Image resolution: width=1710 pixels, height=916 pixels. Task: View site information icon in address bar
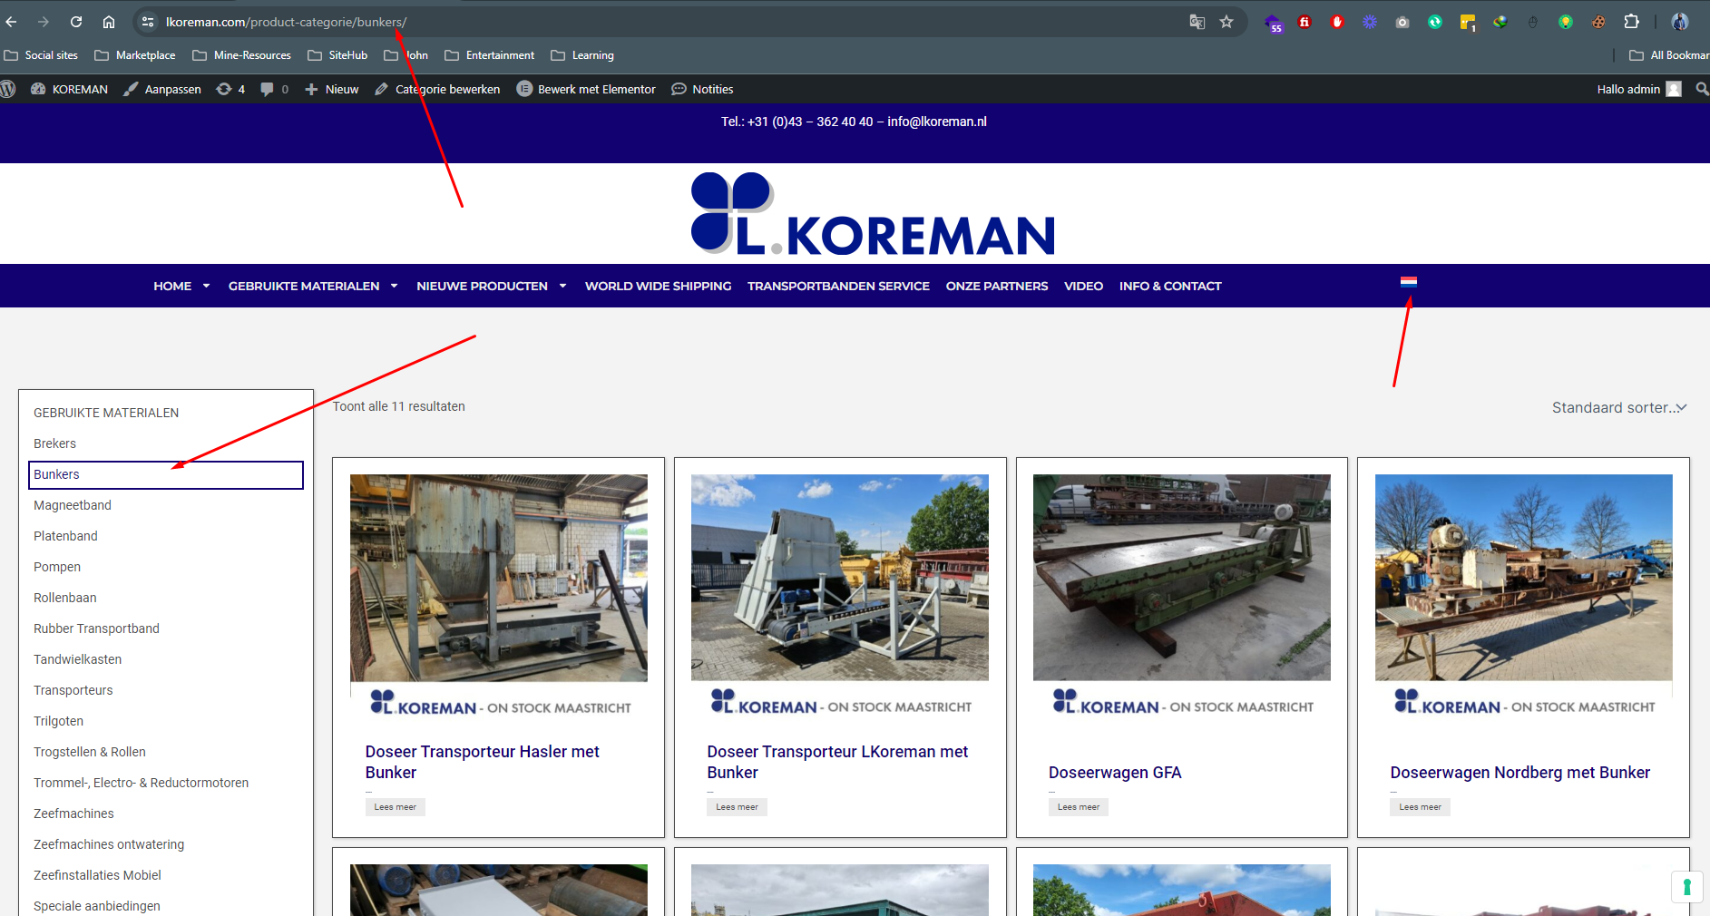tap(148, 22)
